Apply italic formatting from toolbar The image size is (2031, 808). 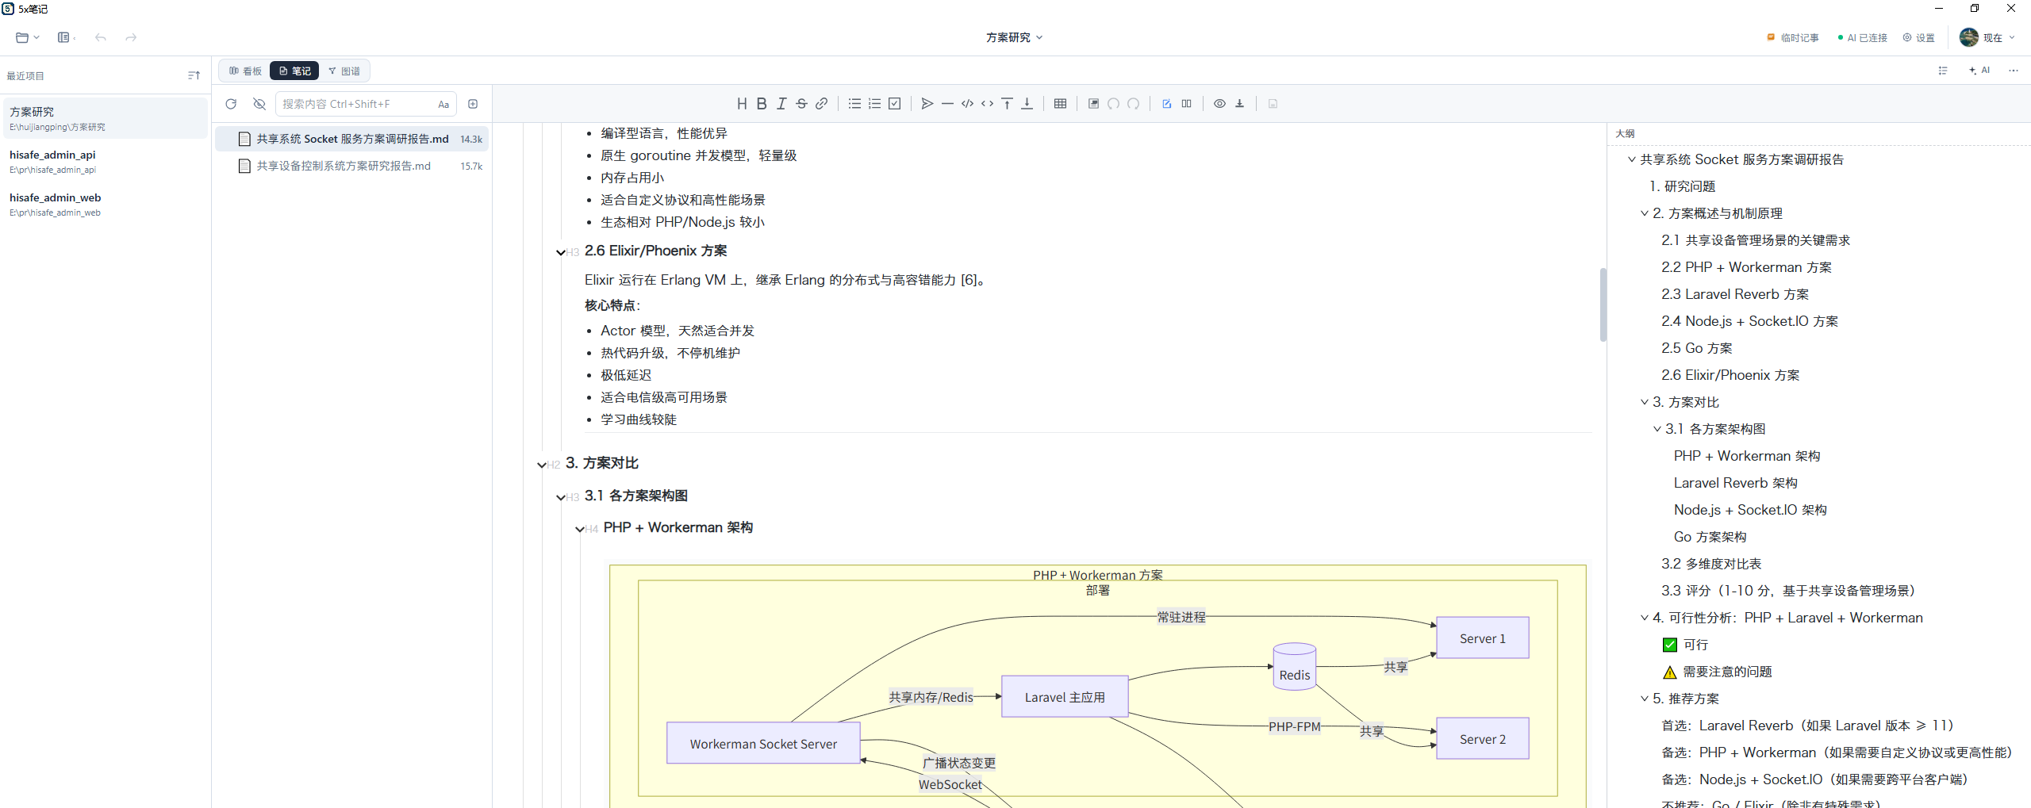pyautogui.click(x=781, y=104)
